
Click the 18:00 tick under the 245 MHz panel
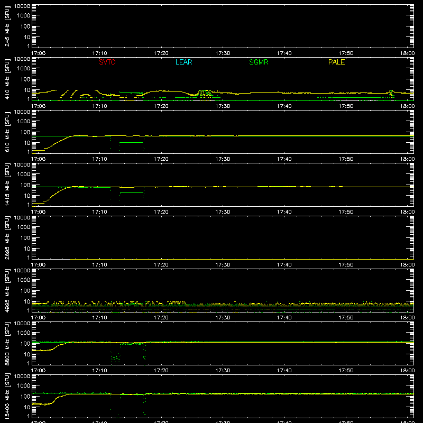point(407,53)
